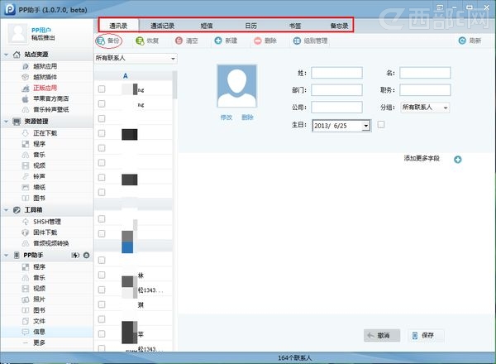Enable the checkbox next to the birthday field
Screen dimensions: 496x364
pos(381,125)
